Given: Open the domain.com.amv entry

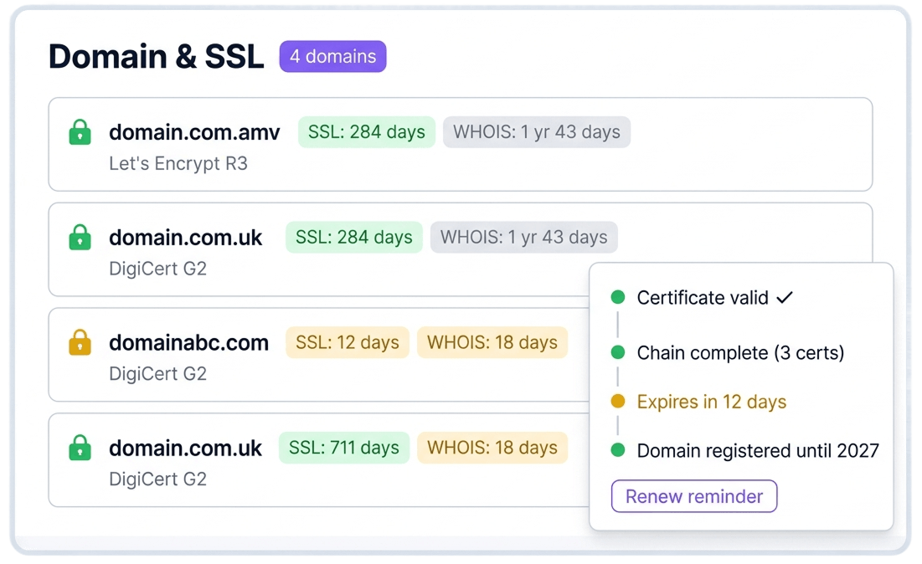Looking at the screenshot, I should tap(461, 145).
